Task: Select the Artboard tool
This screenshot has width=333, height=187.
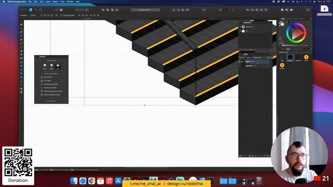Action: click(21, 24)
